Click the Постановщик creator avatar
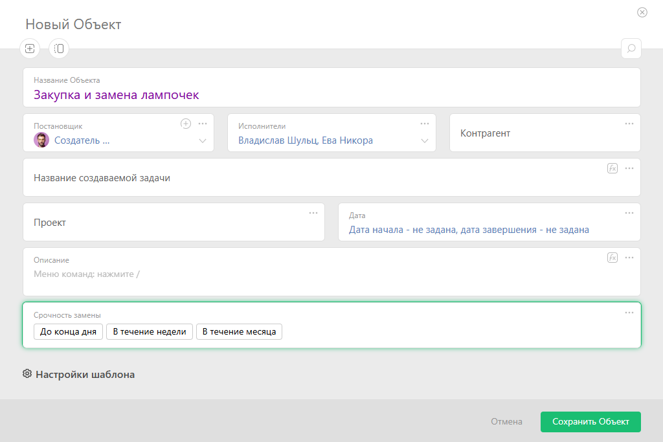663x442 pixels. 41,140
